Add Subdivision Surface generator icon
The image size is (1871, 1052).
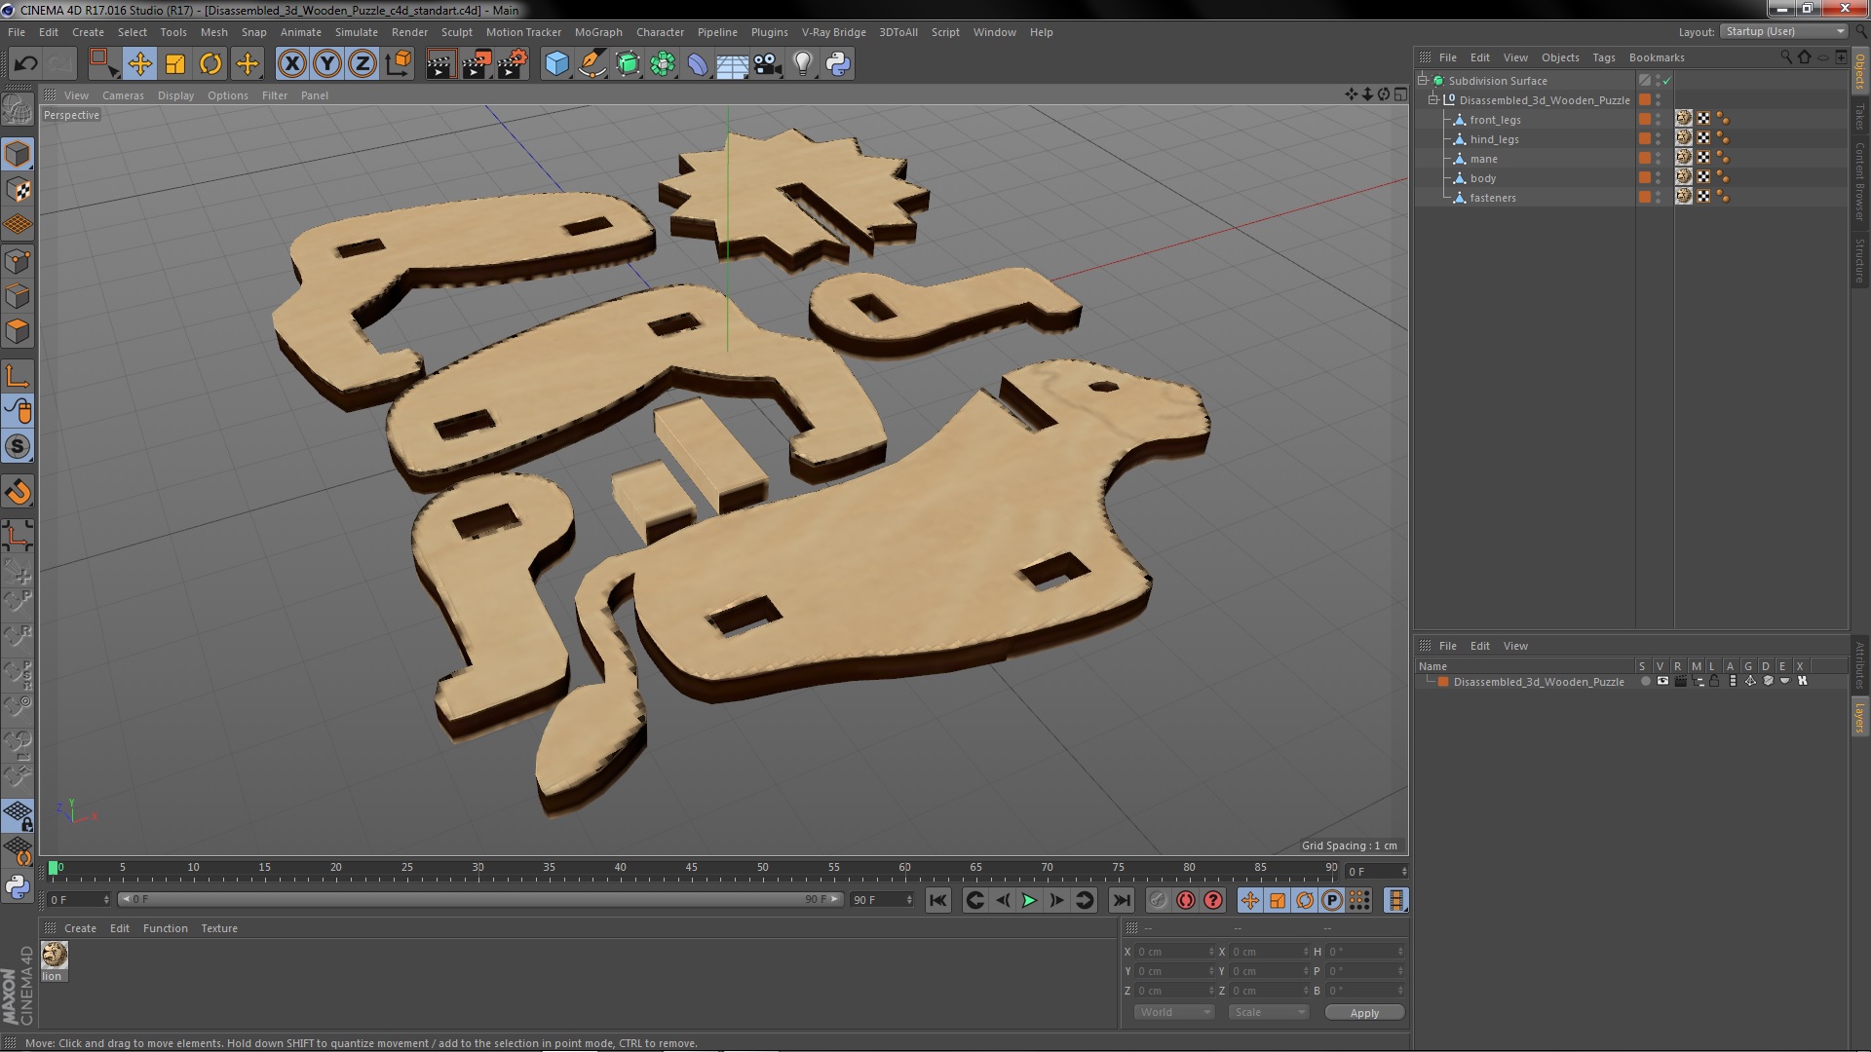(628, 64)
